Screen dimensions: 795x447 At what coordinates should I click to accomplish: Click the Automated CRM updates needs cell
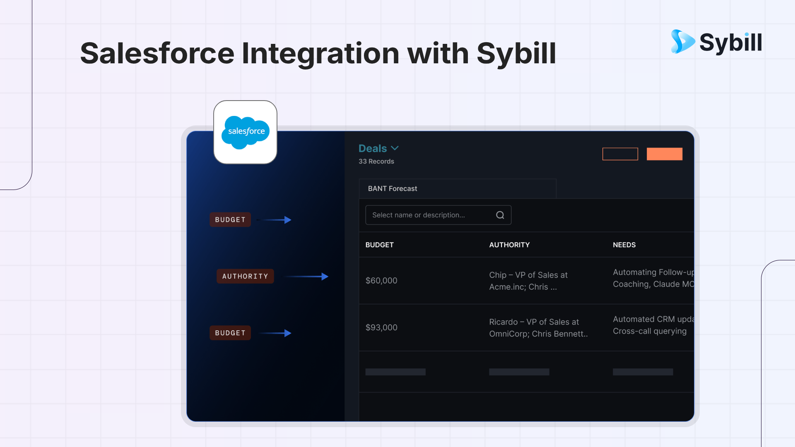(653, 325)
